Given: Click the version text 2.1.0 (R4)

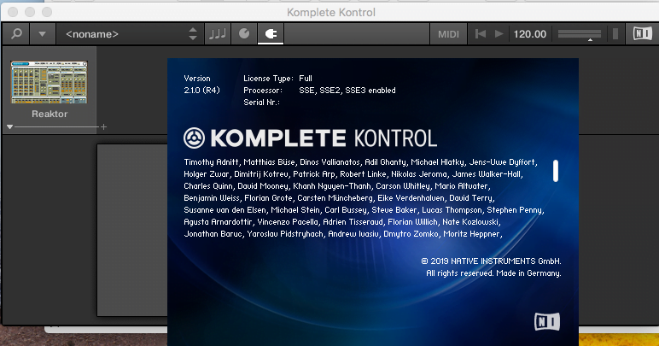Looking at the screenshot, I should pos(201,91).
